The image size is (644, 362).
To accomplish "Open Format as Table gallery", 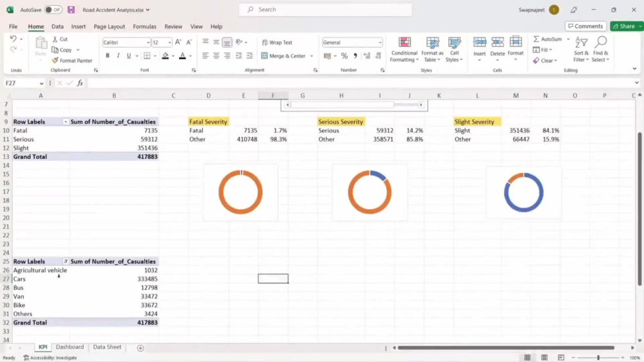I will (432, 50).
